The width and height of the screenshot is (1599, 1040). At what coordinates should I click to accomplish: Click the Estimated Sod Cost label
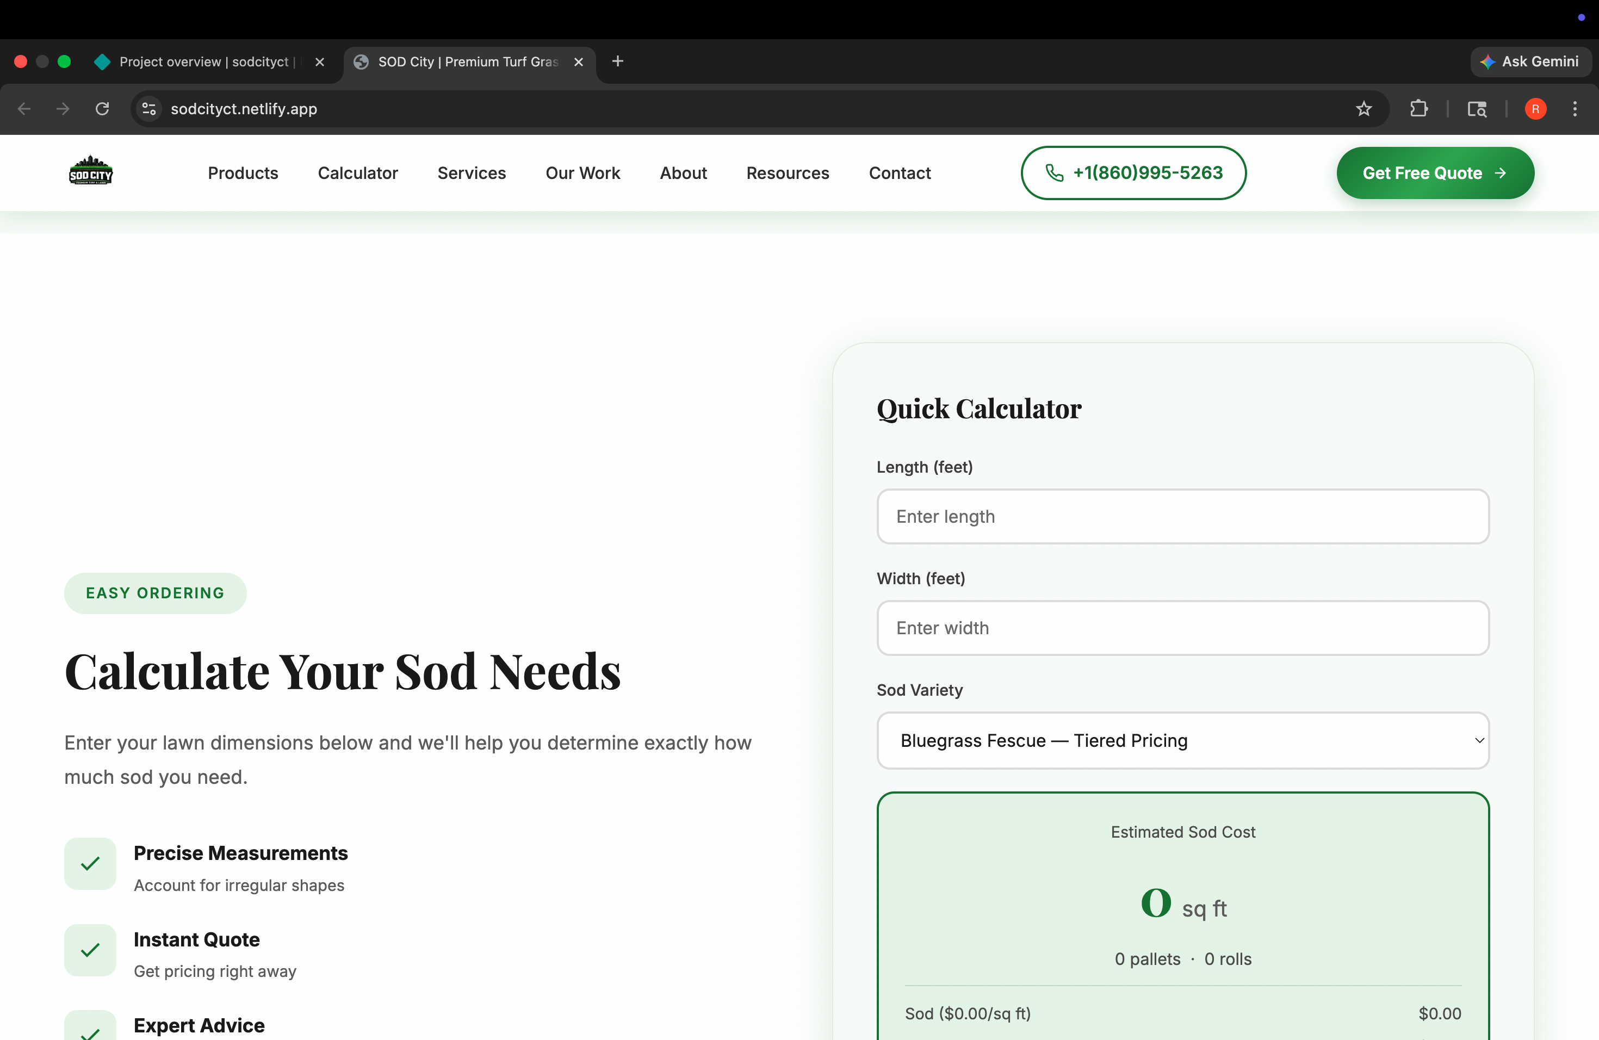click(x=1182, y=832)
